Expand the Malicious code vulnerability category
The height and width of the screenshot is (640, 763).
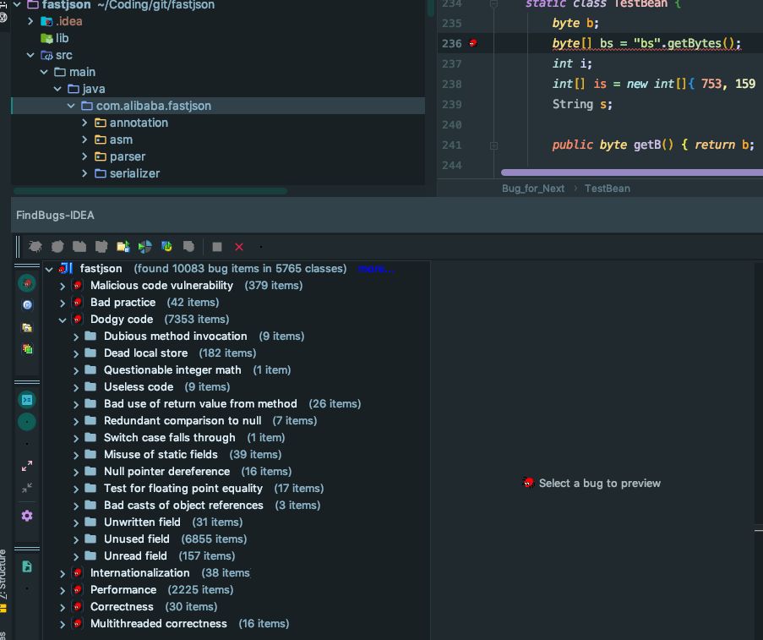coord(63,286)
